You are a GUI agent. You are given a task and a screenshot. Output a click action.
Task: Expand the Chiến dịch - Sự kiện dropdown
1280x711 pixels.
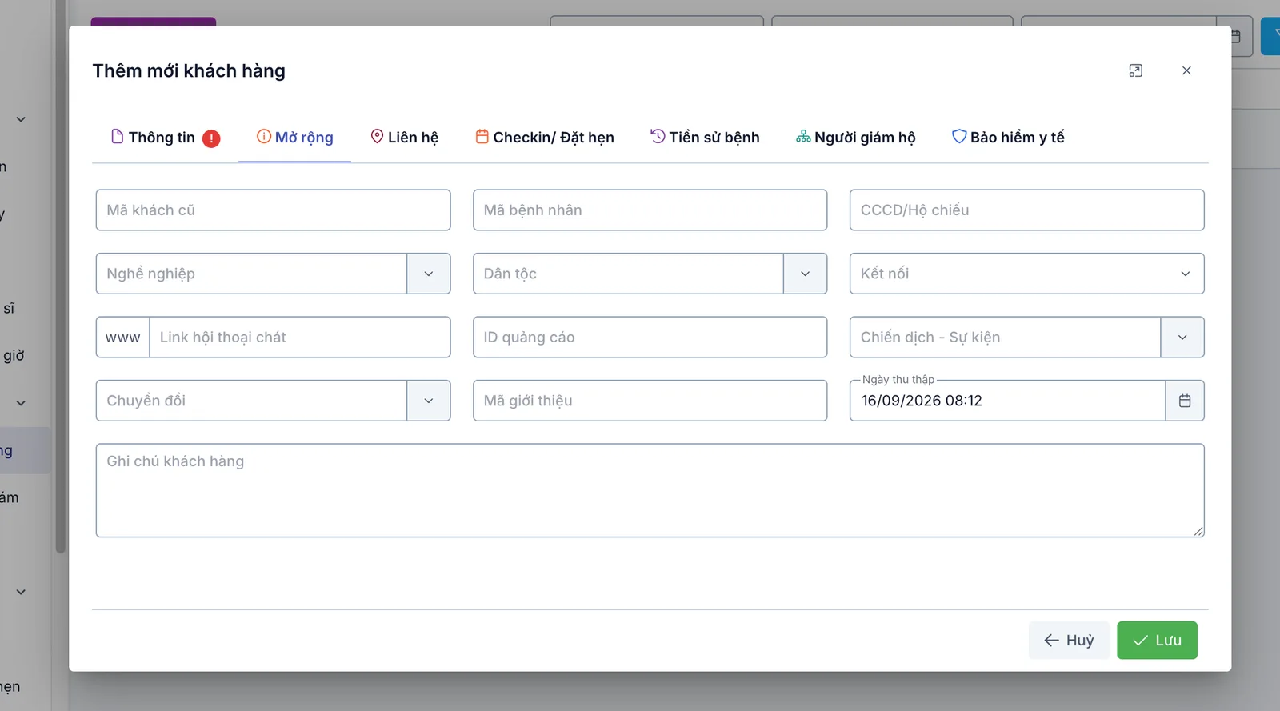(1182, 338)
